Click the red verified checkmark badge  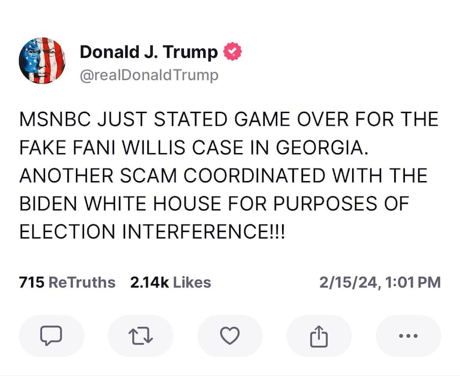232,53
